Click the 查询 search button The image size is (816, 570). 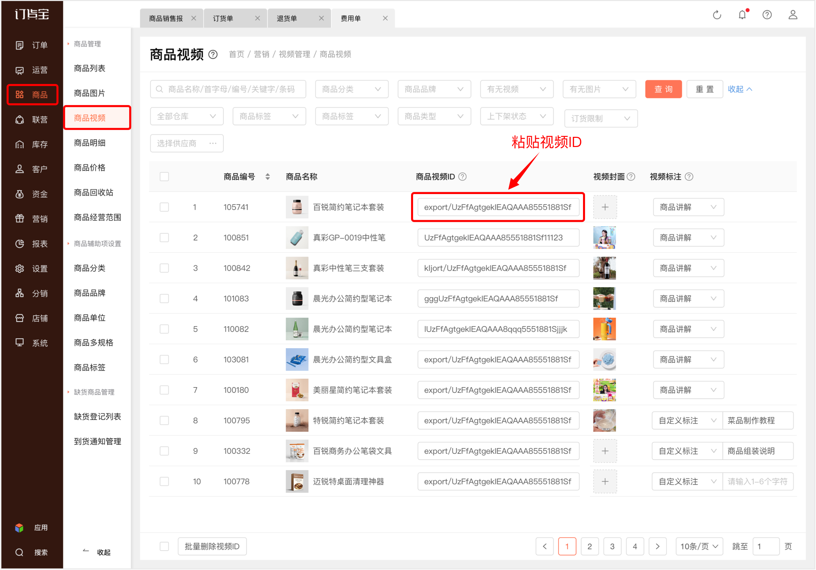pyautogui.click(x=663, y=89)
